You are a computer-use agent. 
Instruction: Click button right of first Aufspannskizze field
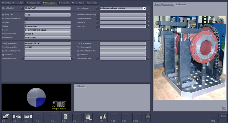[73, 59]
